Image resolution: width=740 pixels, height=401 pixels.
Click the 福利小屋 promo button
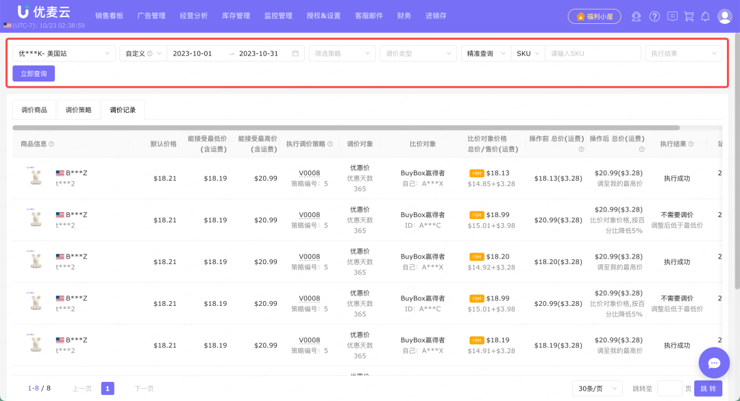coord(593,16)
